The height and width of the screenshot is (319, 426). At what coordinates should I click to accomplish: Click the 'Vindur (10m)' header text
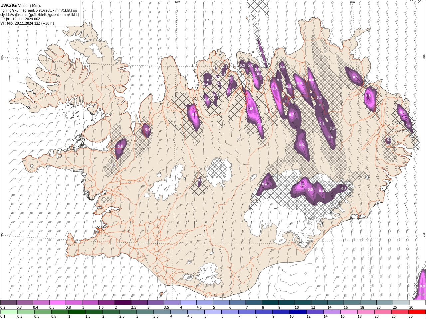(29, 6)
